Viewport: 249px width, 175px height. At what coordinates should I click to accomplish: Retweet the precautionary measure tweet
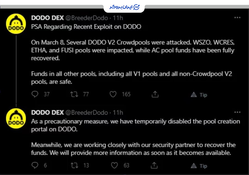point(74,165)
